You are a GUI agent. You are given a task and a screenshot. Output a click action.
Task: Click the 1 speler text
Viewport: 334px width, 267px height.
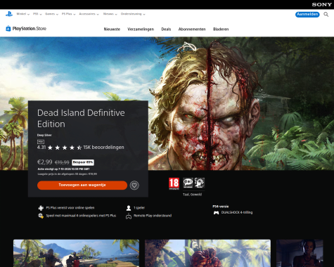click(x=139, y=208)
